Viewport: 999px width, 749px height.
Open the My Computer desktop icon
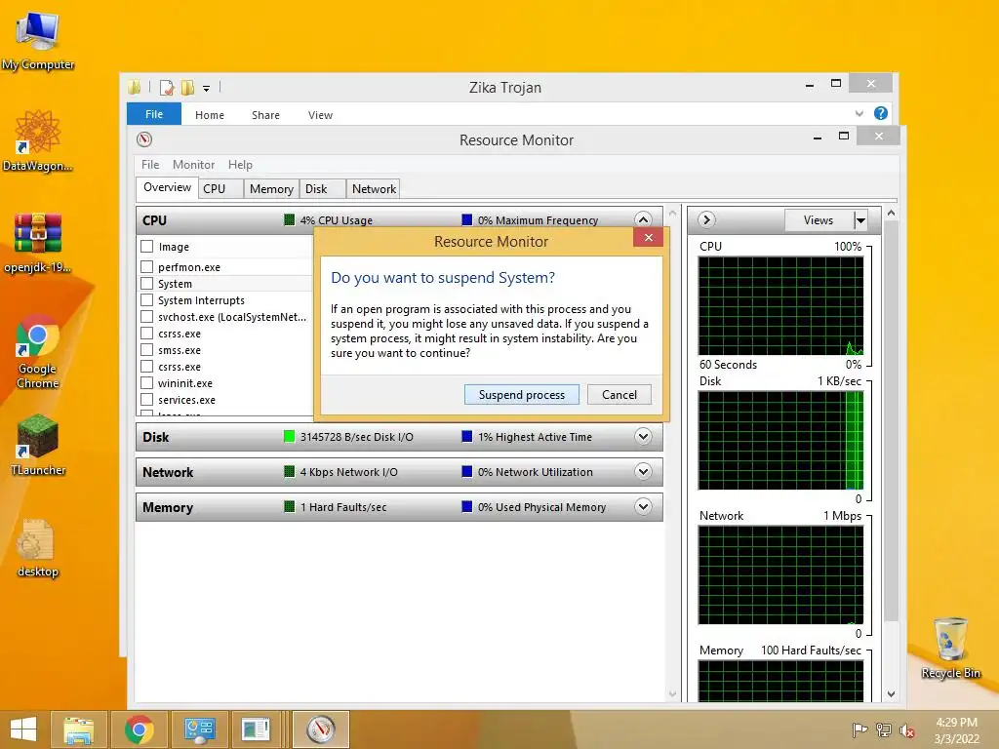tap(38, 39)
